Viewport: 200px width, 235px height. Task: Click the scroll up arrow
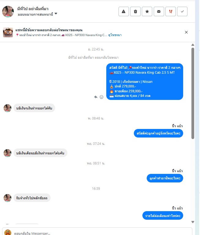coord(193,45)
